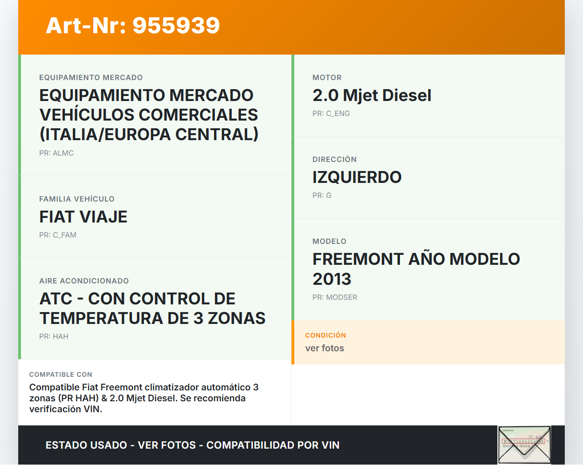
Task: Click the PR: MODSER code
Action: pos(335,298)
